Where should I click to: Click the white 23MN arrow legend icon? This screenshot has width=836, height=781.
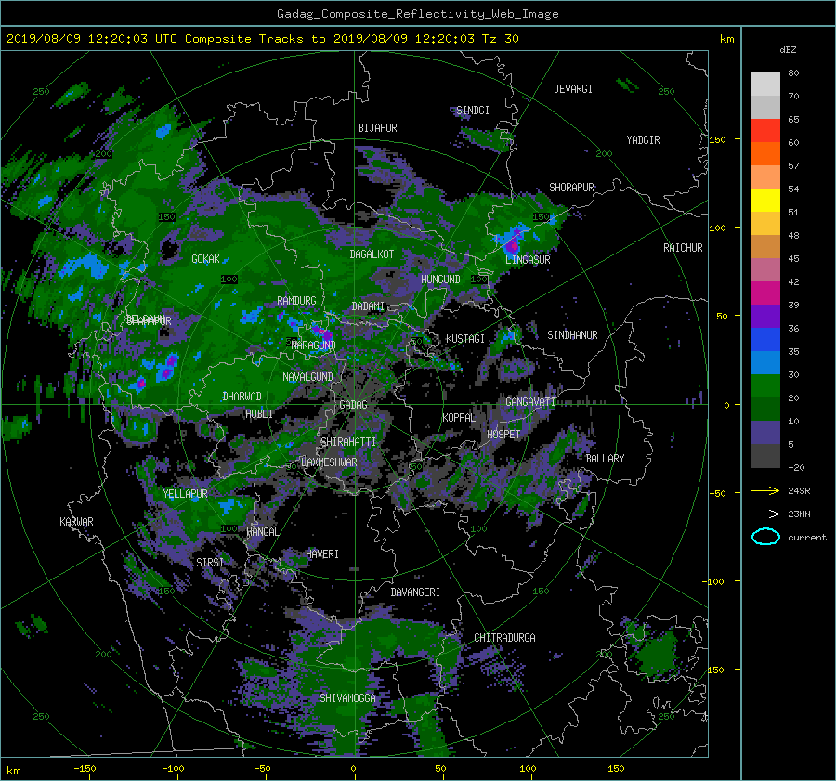tap(765, 514)
